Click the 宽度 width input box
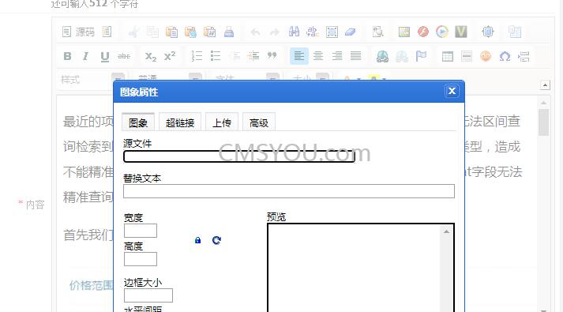This screenshot has width=563, height=312. coord(141,231)
